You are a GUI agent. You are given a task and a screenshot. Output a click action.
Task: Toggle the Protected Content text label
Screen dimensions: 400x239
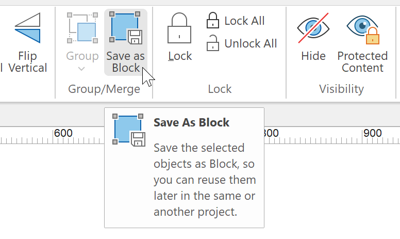coord(362,62)
